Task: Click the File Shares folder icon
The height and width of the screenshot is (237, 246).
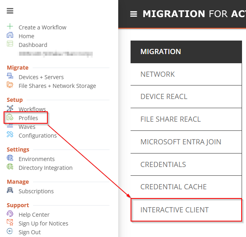Action: tap(10, 85)
